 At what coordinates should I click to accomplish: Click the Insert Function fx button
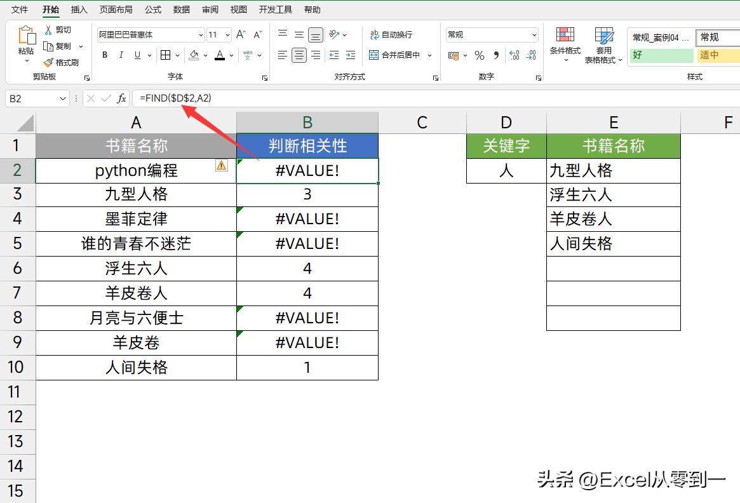point(123,98)
